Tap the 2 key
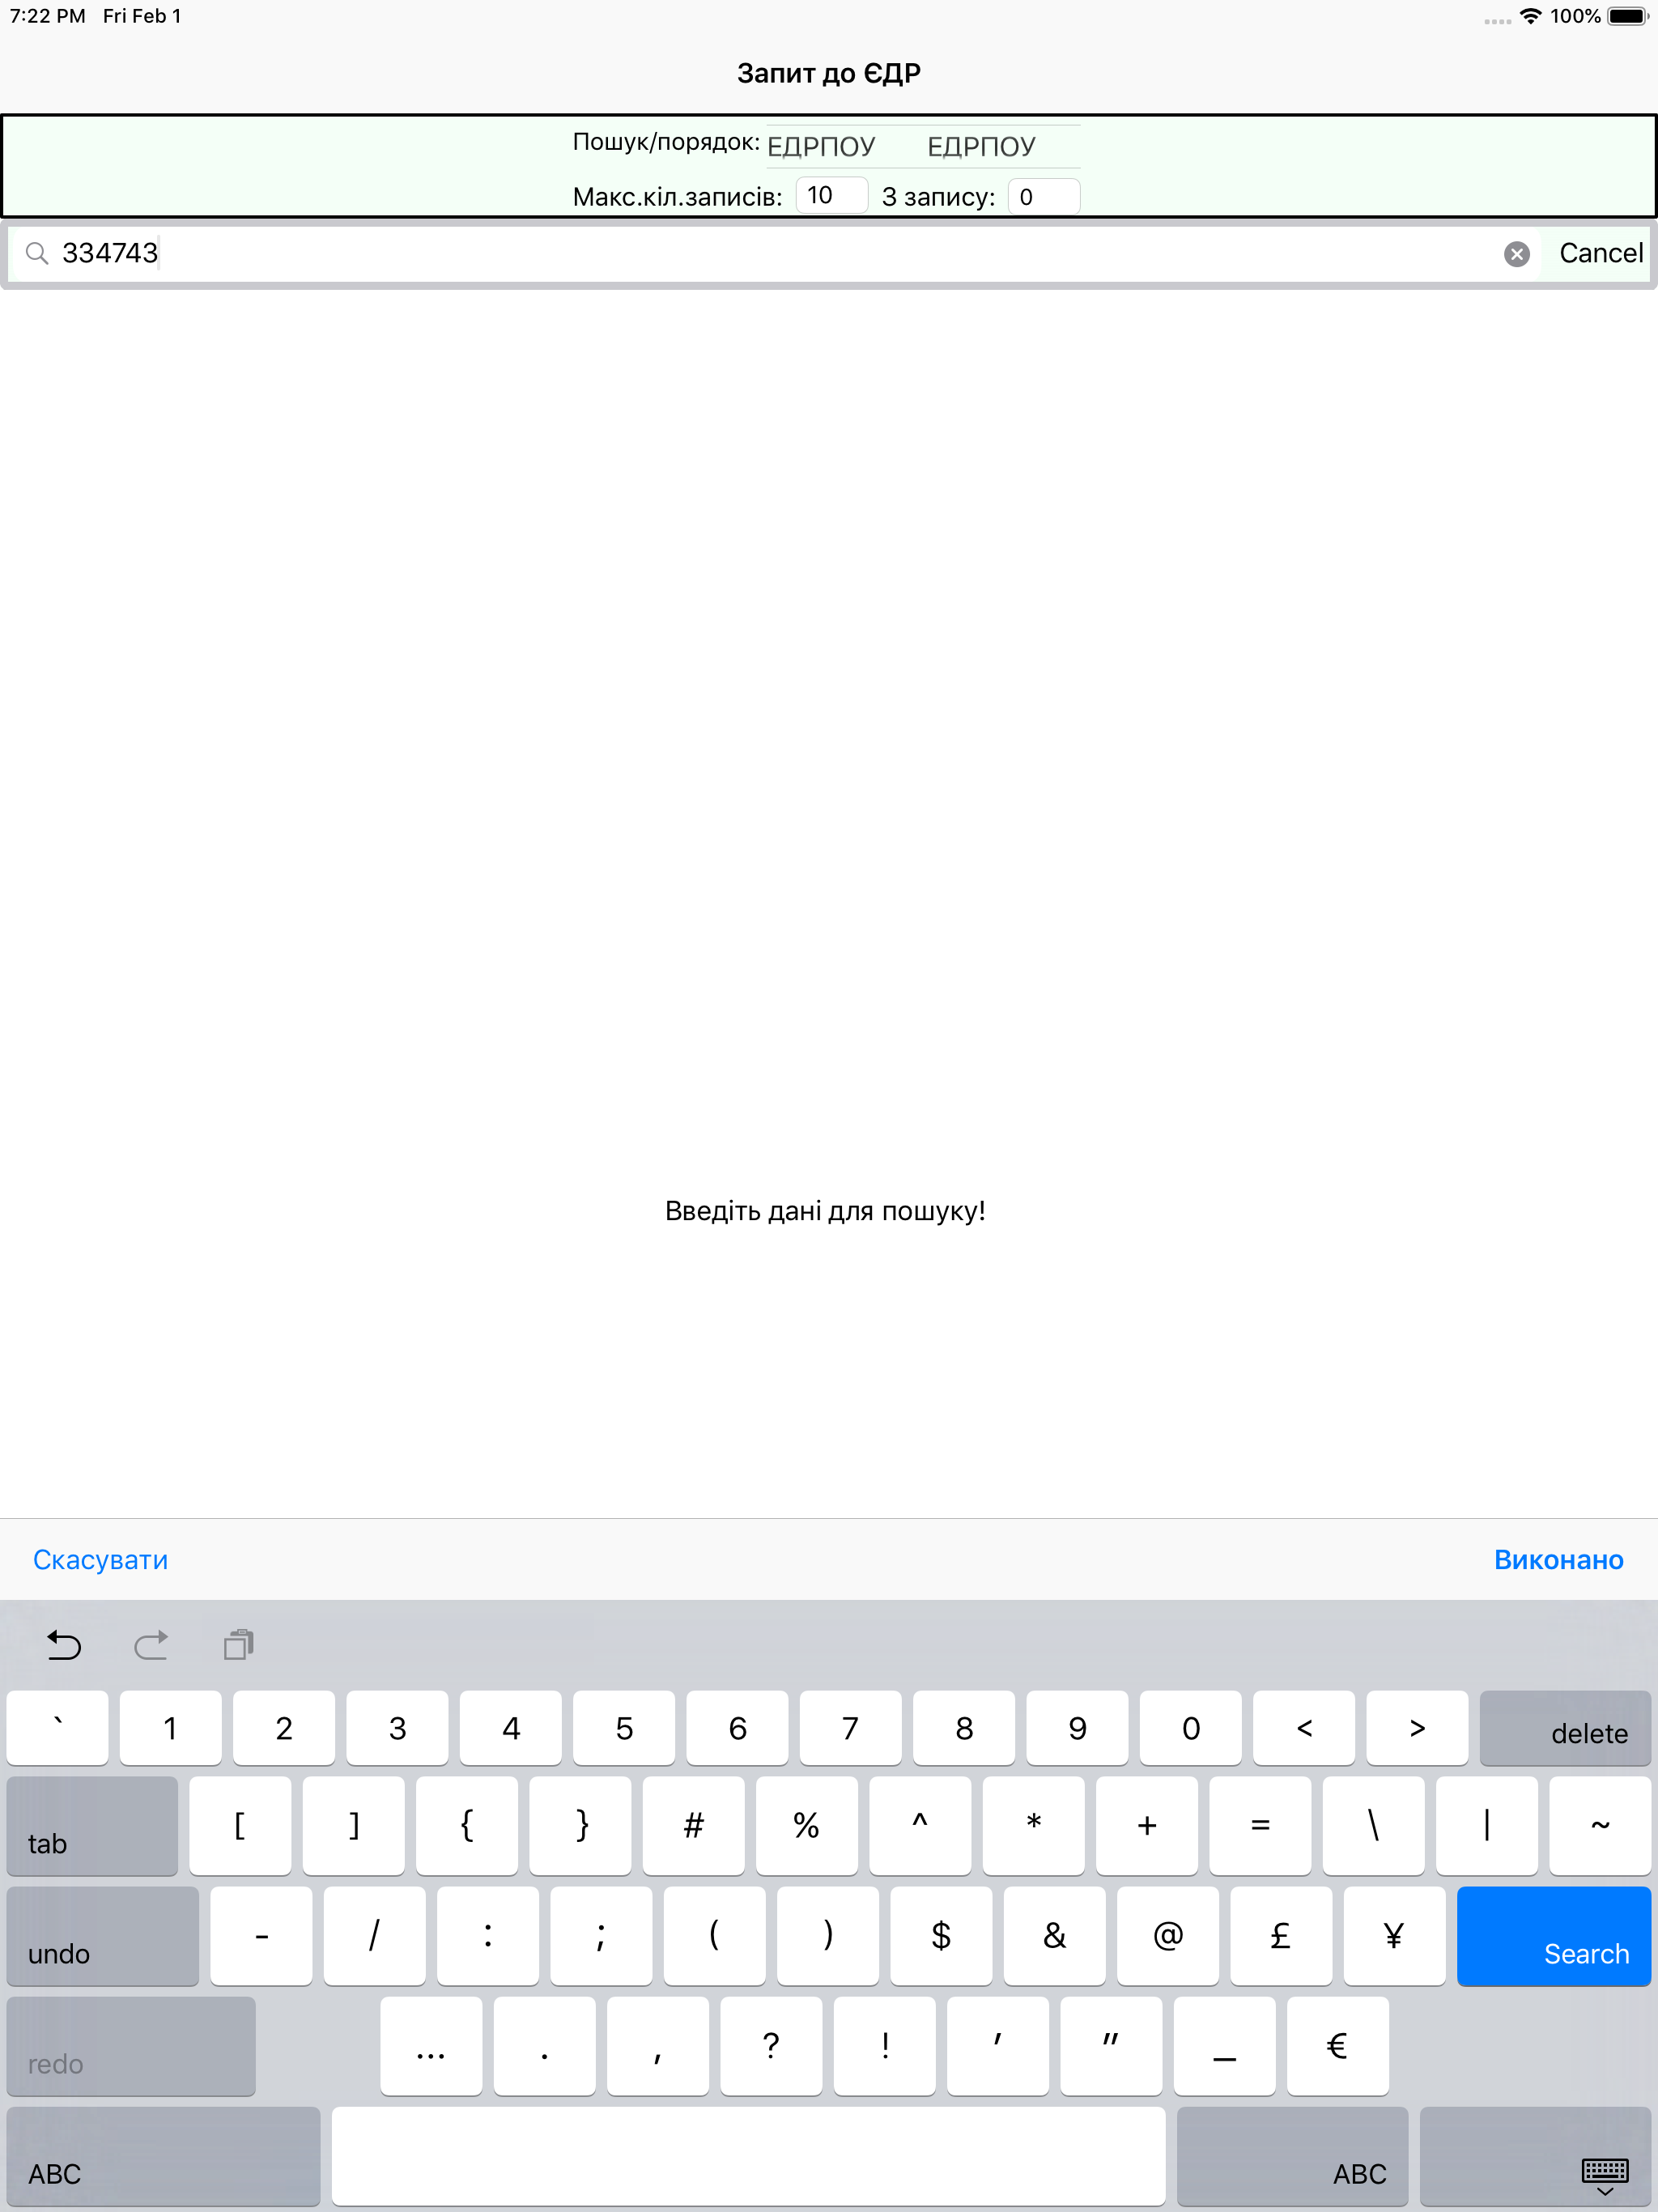The image size is (1658, 2212). (x=284, y=1728)
